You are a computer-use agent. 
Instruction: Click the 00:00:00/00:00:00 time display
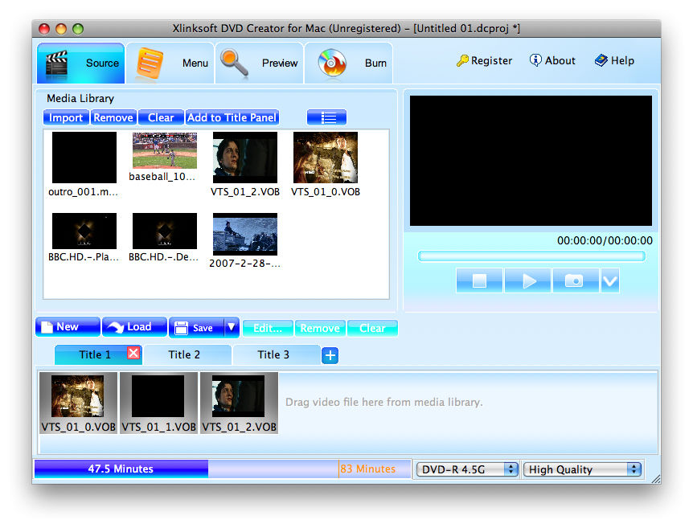605,241
